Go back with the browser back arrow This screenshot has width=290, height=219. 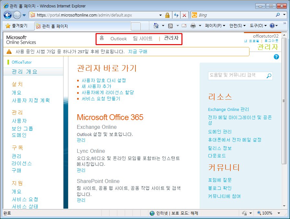pyautogui.click(x=7, y=15)
